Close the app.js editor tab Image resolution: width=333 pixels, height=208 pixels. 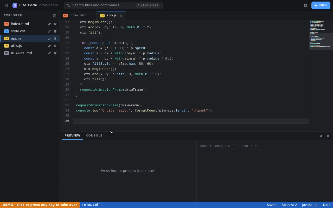121,16
